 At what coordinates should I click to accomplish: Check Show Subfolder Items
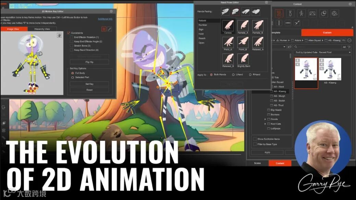pyautogui.click(x=255, y=139)
